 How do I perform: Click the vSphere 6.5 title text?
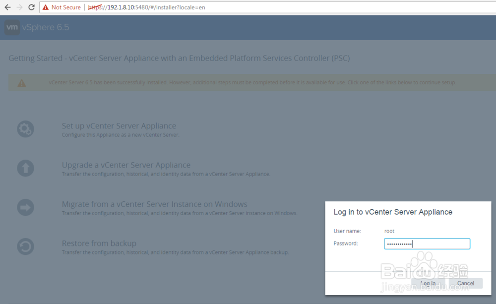click(46, 27)
